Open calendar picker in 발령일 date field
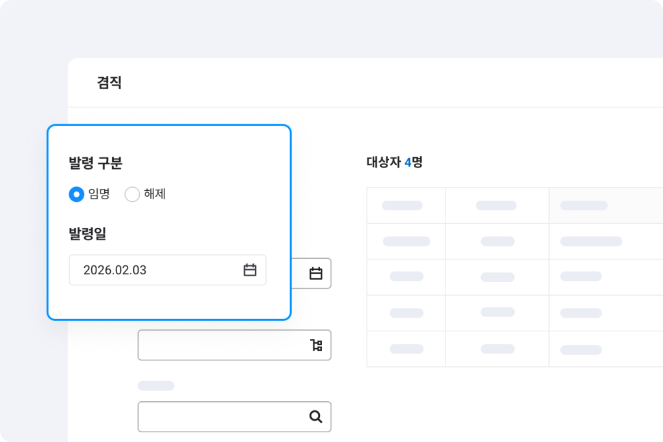This screenshot has width=663, height=442. pyautogui.click(x=250, y=270)
